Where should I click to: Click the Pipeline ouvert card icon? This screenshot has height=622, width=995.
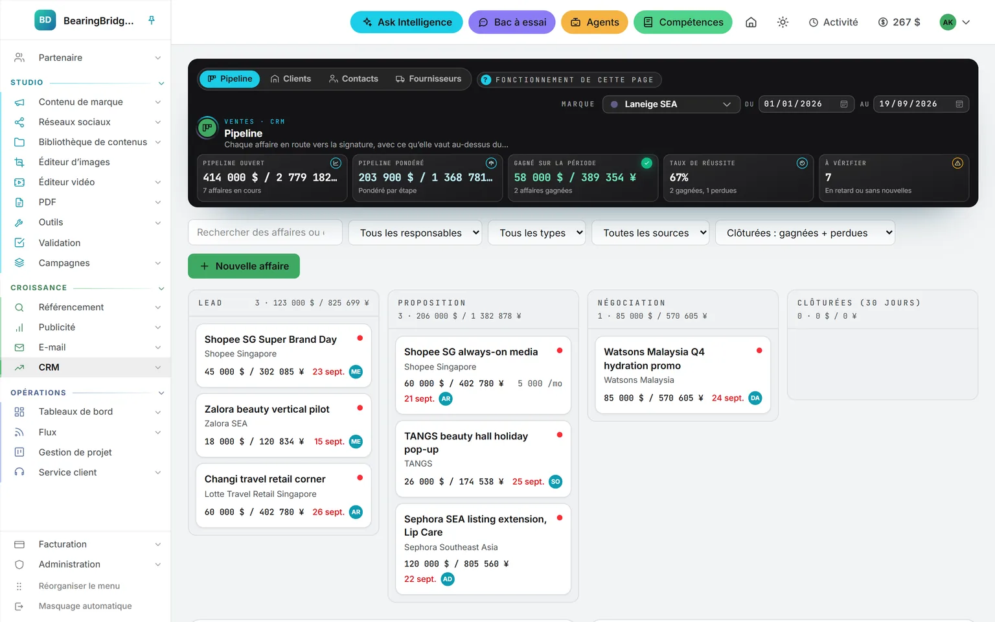[336, 163]
